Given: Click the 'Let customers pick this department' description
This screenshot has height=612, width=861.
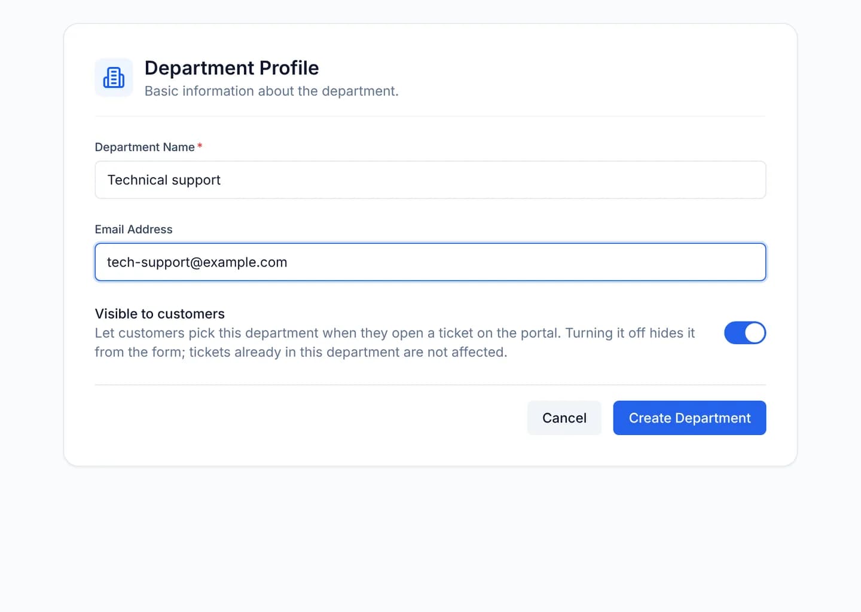Looking at the screenshot, I should [x=395, y=342].
